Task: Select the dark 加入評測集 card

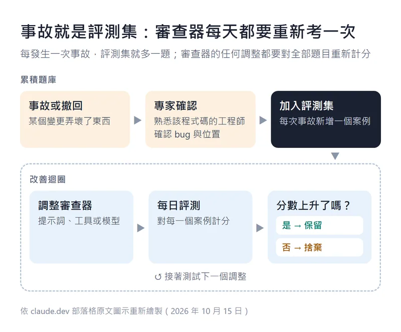Action: click(x=326, y=119)
